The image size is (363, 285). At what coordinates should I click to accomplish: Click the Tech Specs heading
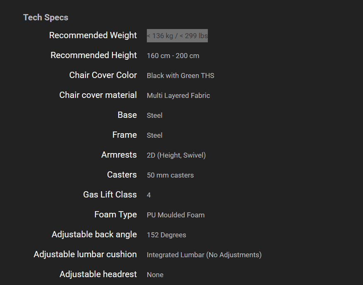(46, 17)
